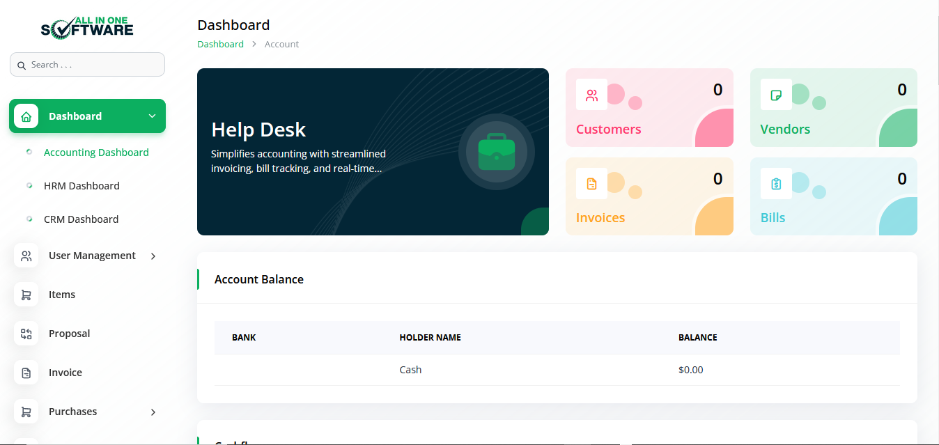Click the Dashboard home icon in sidebar
The image size is (939, 445).
point(26,116)
